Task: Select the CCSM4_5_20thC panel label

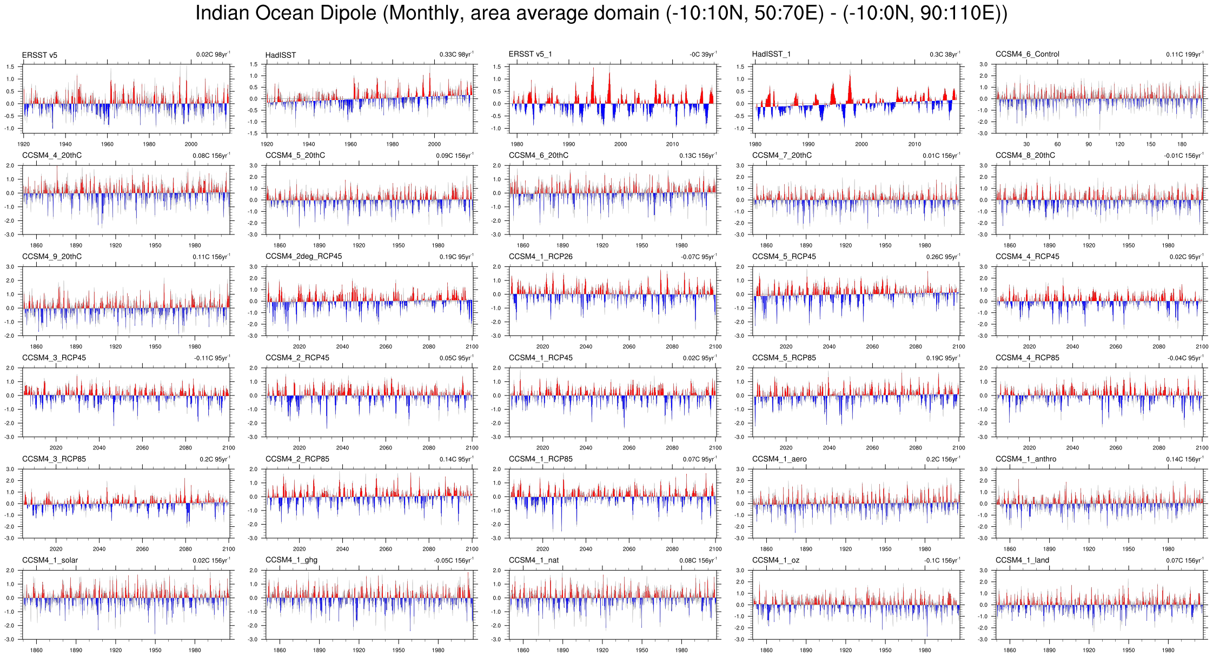Action: 295,156
